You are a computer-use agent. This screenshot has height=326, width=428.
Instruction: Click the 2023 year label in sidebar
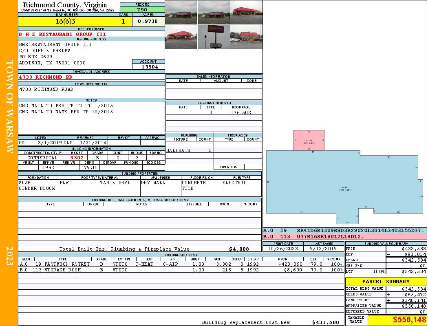(x=9, y=256)
